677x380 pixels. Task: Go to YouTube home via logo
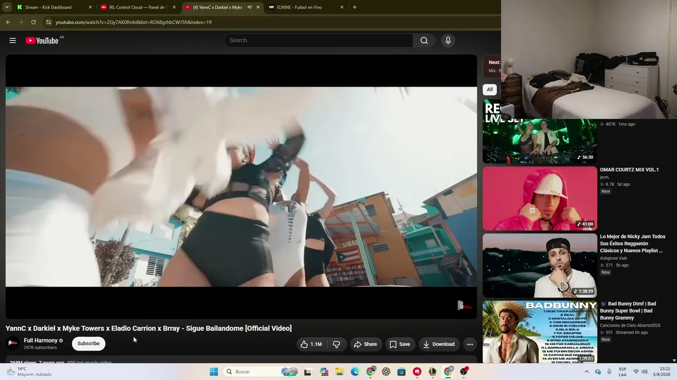pyautogui.click(x=42, y=41)
